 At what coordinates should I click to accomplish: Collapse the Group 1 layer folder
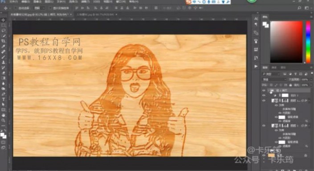coord(269,91)
